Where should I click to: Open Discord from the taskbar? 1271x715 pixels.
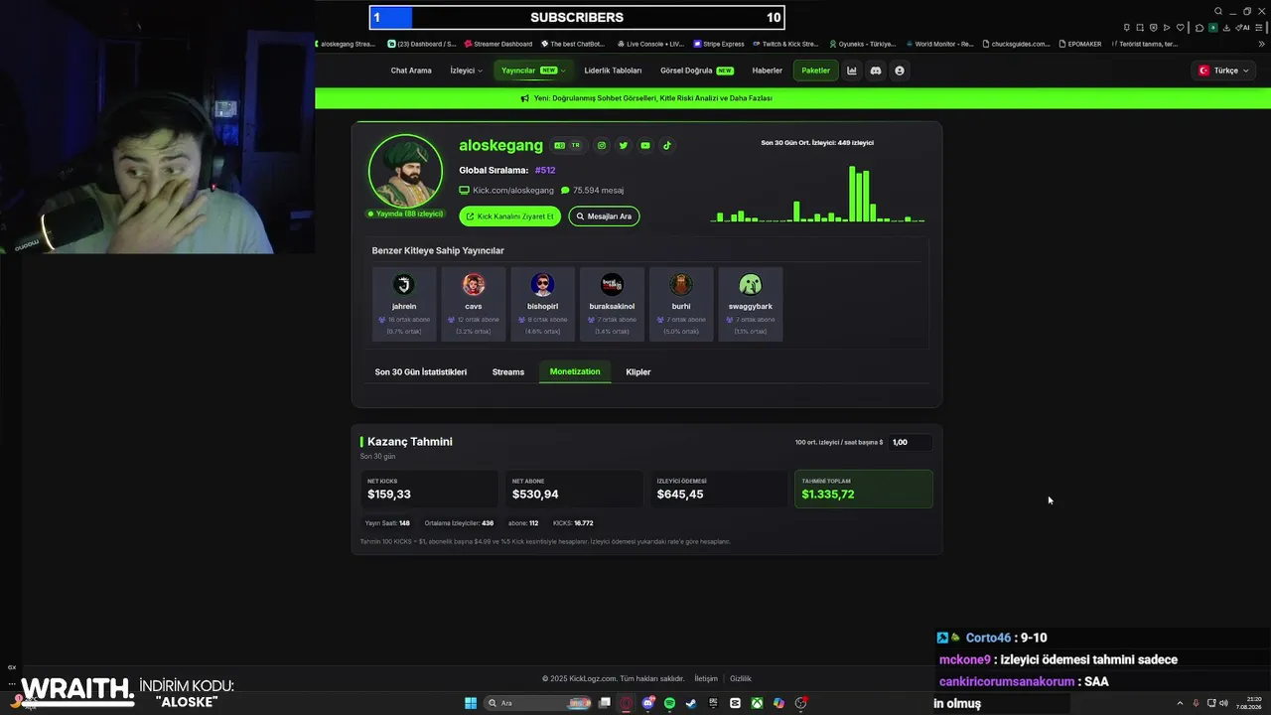pyautogui.click(x=648, y=703)
